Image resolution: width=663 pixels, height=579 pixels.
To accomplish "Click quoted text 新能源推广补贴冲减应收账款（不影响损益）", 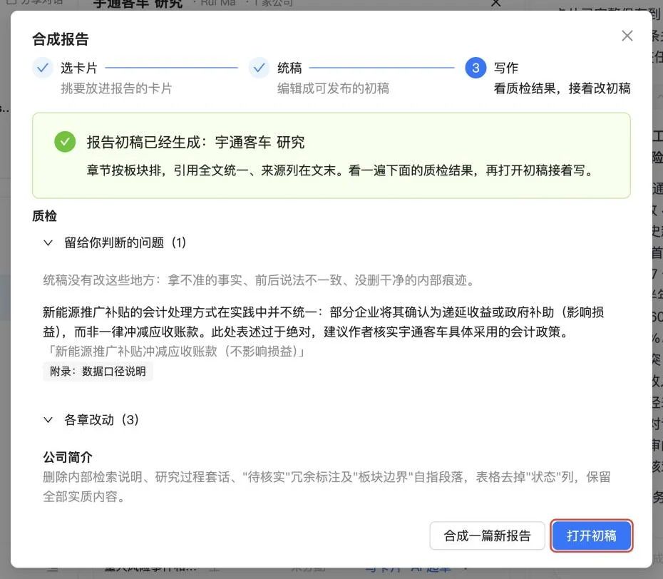I will pyautogui.click(x=173, y=351).
